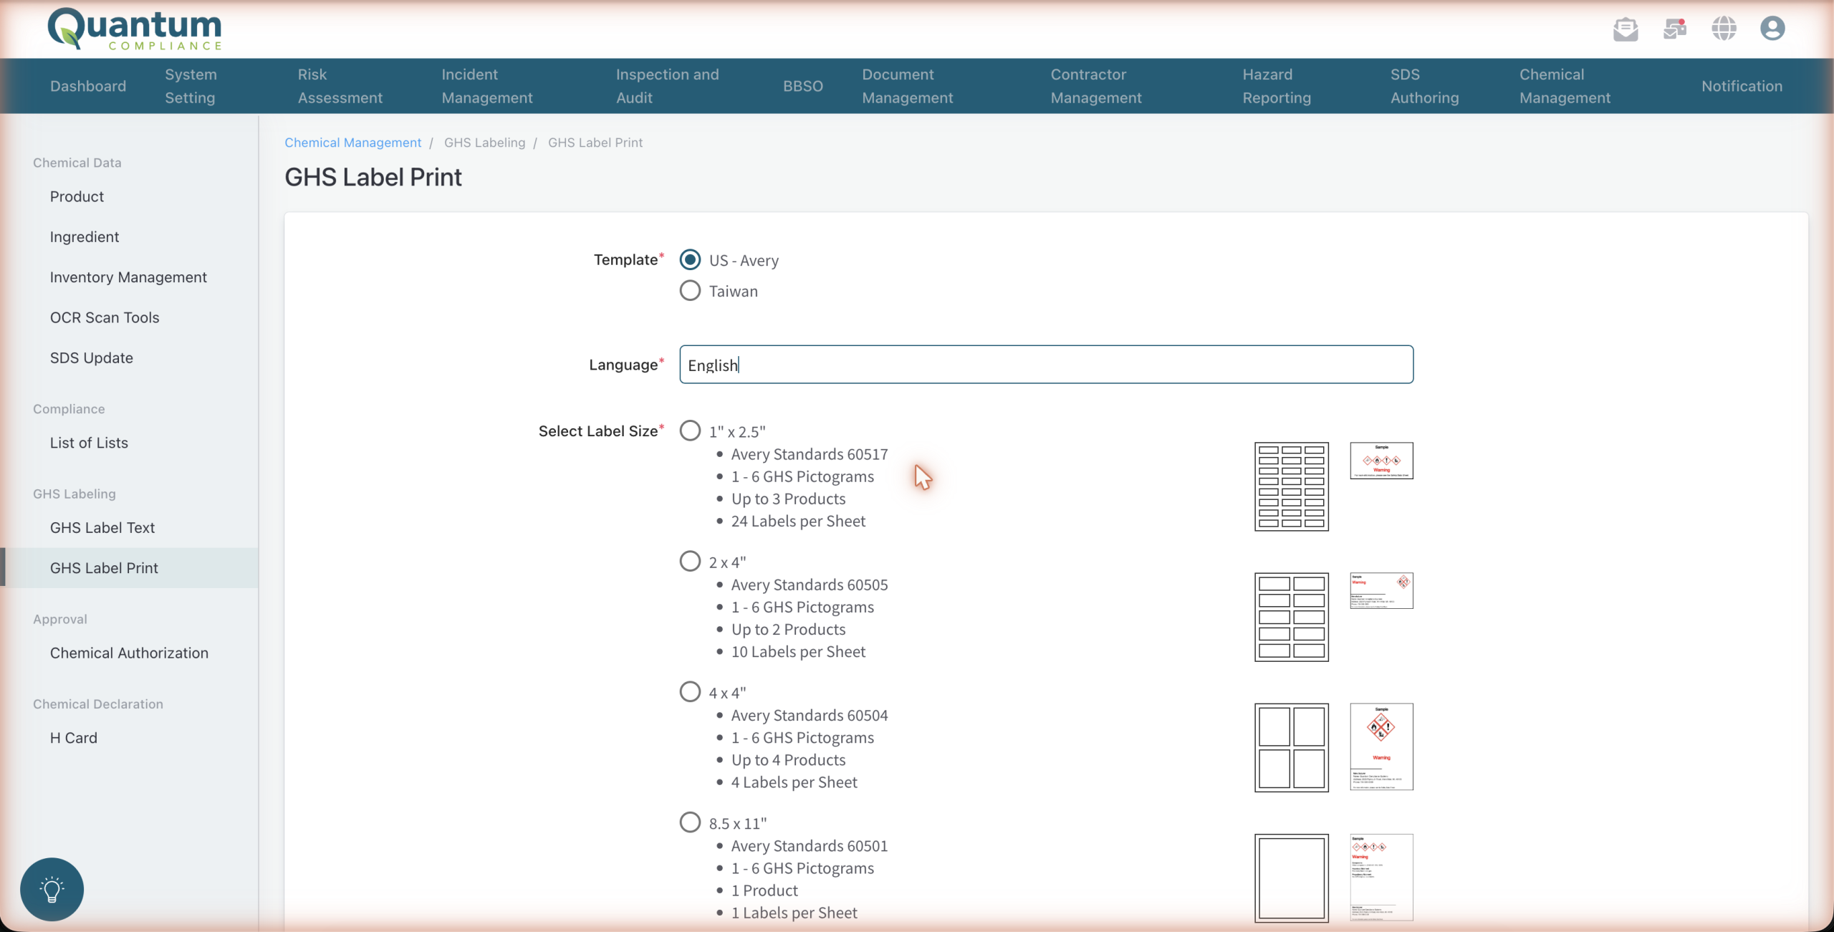The height and width of the screenshot is (932, 1834).
Task: Open the mail inbox icon
Action: pyautogui.click(x=1626, y=29)
